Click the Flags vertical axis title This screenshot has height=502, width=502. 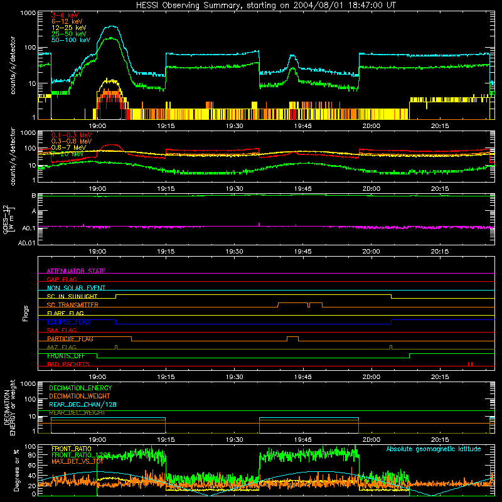click(26, 313)
